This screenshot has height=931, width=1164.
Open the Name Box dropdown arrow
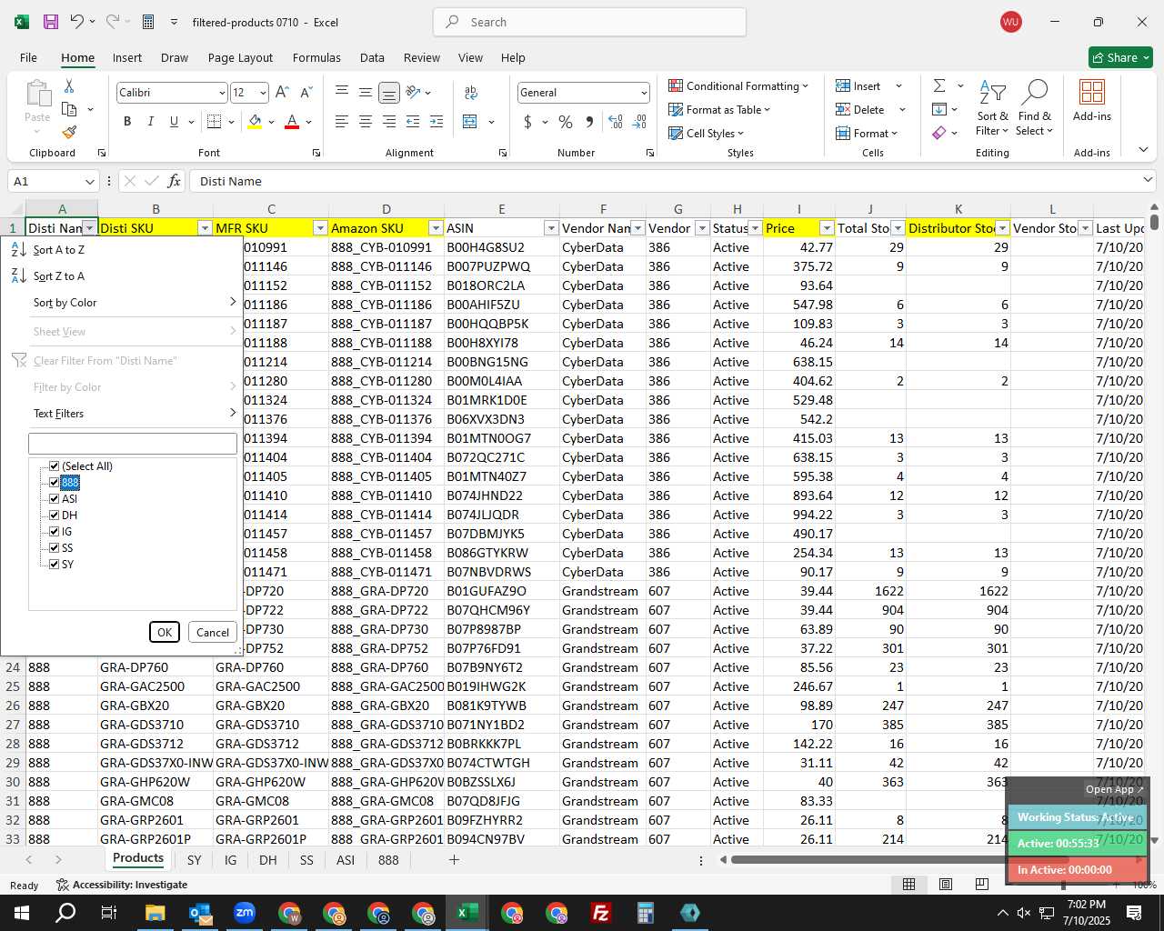(89, 181)
